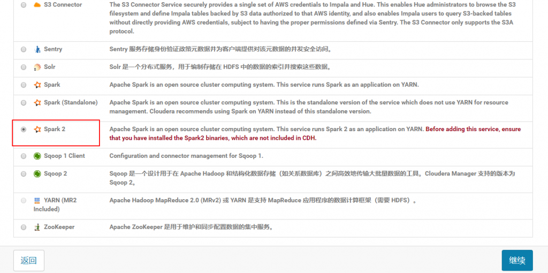Click the Sqoop 1 Client name label
The width and height of the screenshot is (548, 273).
tap(64, 156)
